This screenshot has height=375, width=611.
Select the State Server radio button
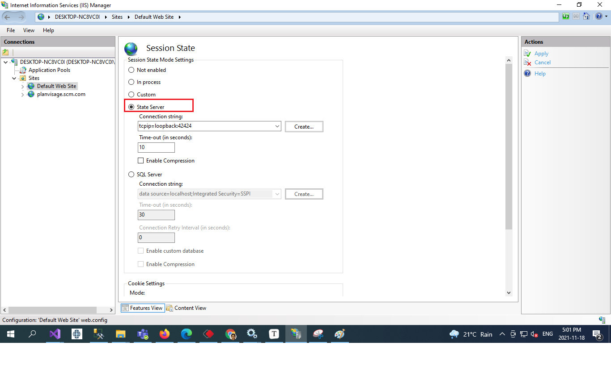click(x=131, y=107)
